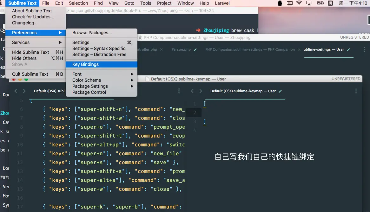Click the menu bar clock showing 4:10
Image resolution: width=370 pixels, height=212 pixels.
[353, 3]
